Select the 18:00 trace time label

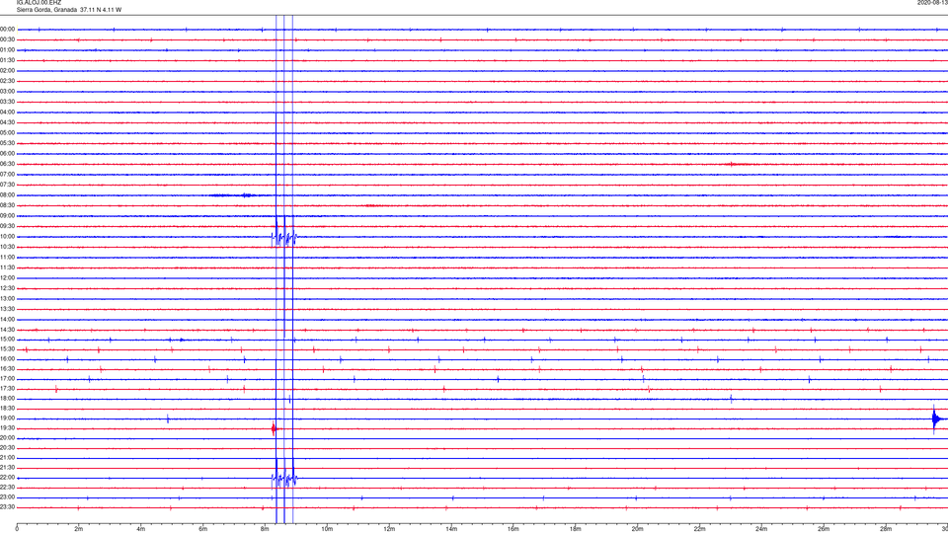[x=8, y=398]
